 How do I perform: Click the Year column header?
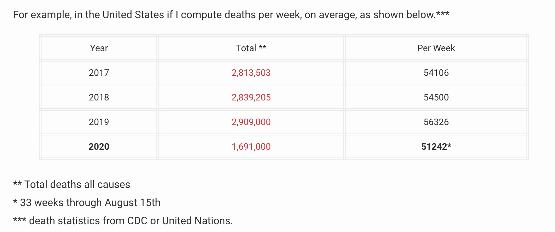(99, 48)
